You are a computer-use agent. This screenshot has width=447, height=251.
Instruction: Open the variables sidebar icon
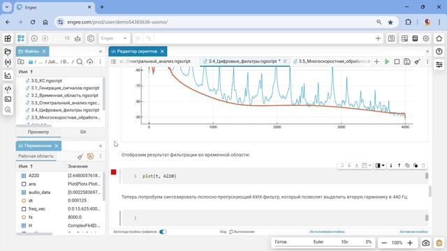(x=8, y=62)
